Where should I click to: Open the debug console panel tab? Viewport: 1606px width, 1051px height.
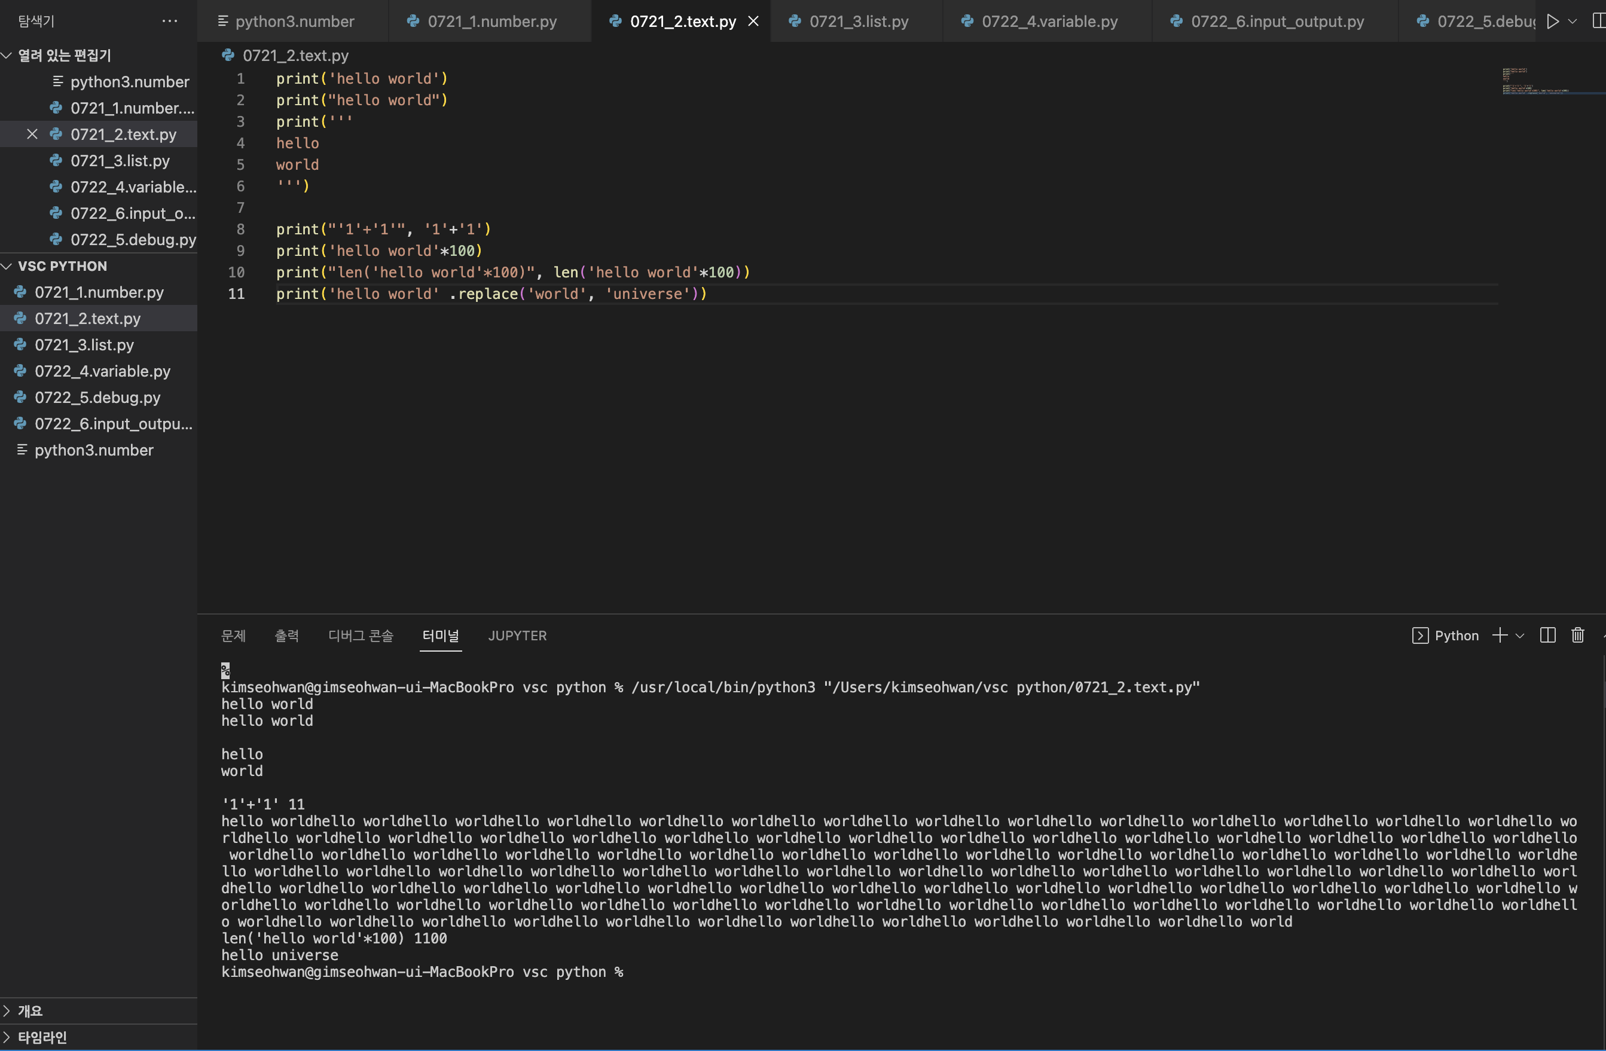click(361, 636)
